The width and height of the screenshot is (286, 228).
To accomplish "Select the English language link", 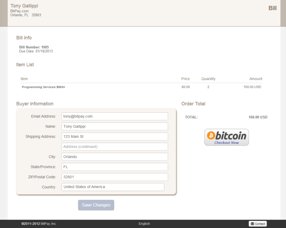I will [144, 224].
